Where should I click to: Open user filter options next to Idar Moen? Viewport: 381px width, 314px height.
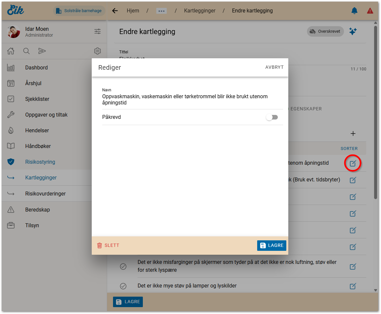tap(97, 31)
